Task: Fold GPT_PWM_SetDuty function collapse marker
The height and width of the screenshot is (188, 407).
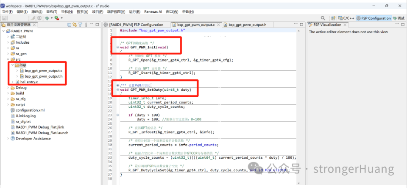Action: tap(118, 90)
